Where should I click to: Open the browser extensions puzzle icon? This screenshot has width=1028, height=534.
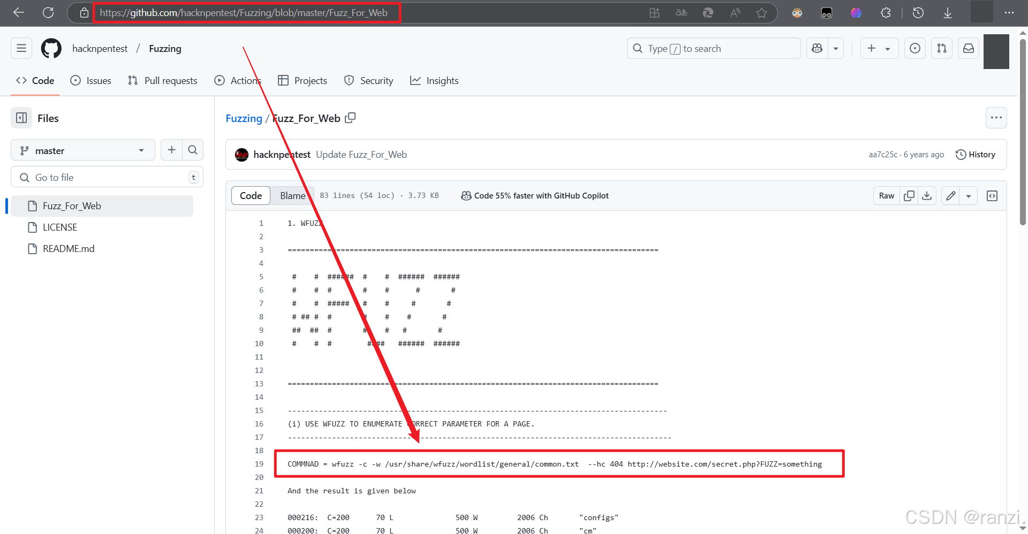pos(886,13)
